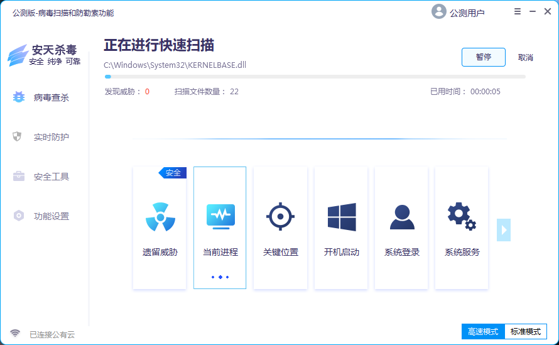Pause the scan with 暂停 button
559x345 pixels.
tap(484, 57)
